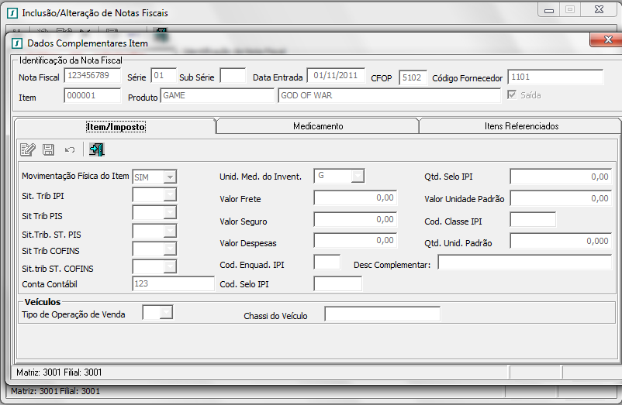Click the Qtd. Selo IPI field
The height and width of the screenshot is (405, 622).
(560, 177)
